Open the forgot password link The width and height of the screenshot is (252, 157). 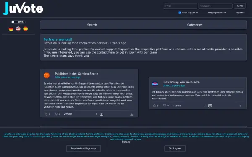[217, 13]
